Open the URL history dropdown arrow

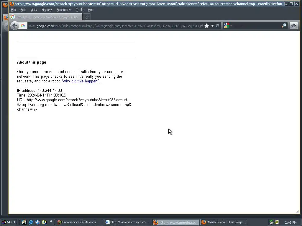[x=212, y=26]
